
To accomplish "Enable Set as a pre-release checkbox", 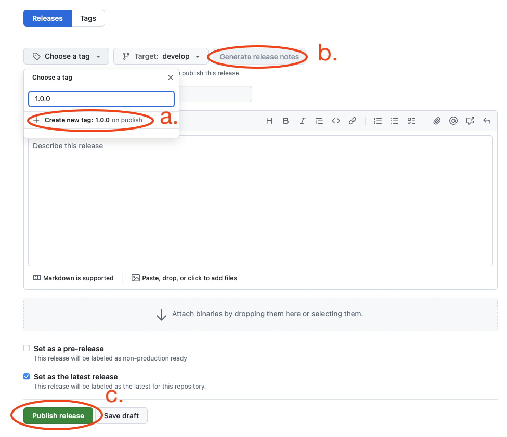I will tap(27, 348).
